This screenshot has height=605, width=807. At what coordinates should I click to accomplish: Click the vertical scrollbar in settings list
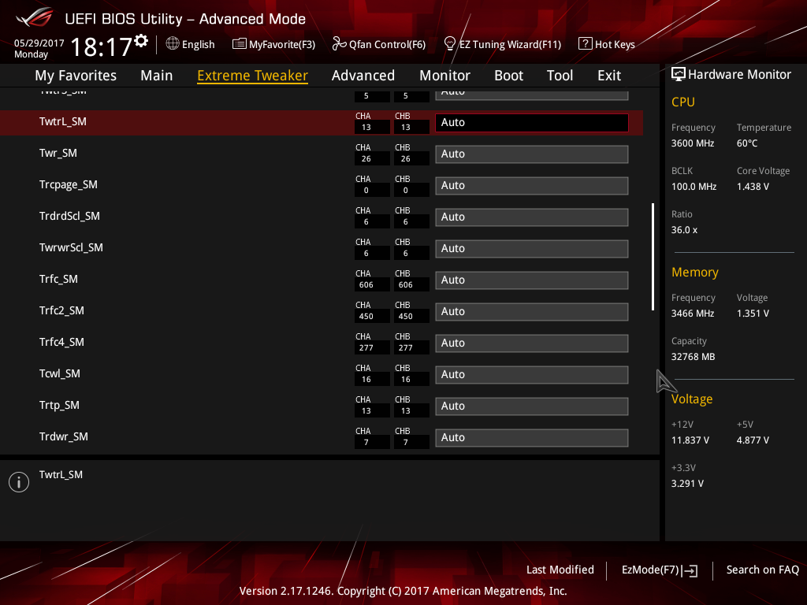(653, 257)
